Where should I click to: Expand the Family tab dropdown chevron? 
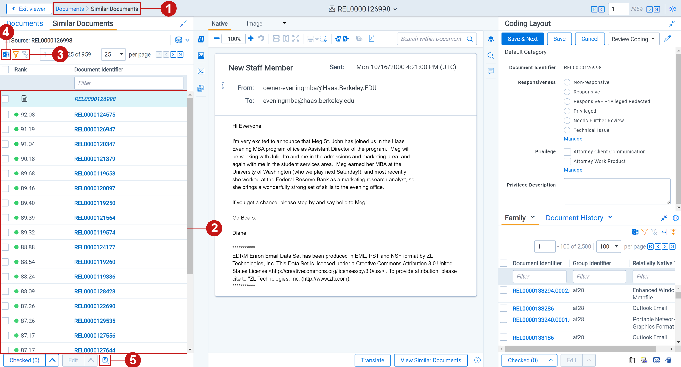click(x=533, y=217)
